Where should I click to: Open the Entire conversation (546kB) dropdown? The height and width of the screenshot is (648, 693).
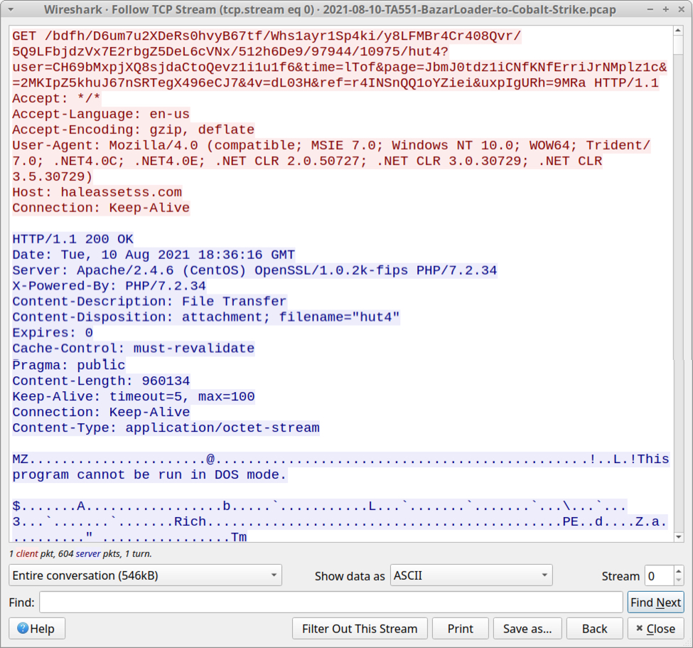coord(146,575)
